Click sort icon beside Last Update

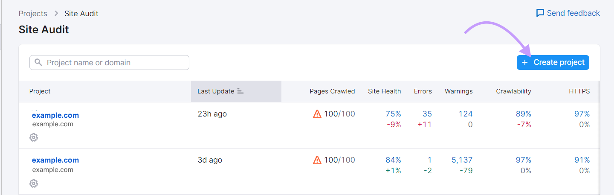(240, 91)
